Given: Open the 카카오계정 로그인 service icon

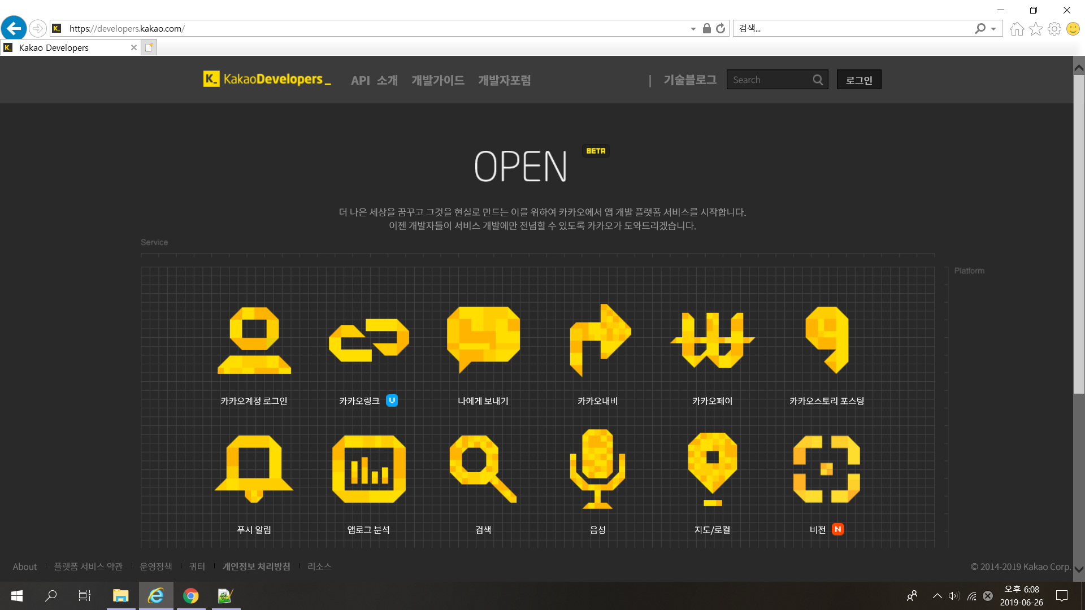Looking at the screenshot, I should (x=254, y=340).
